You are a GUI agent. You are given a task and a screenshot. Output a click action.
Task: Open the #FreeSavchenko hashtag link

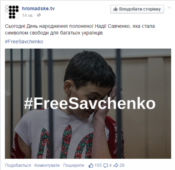[x=24, y=41]
